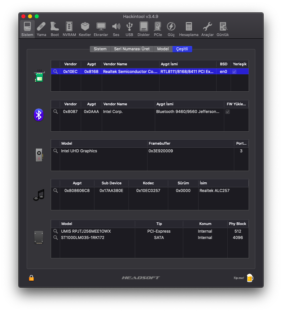This screenshot has height=312, width=282.
Task: Open the PCIe toolbar section
Action: click(x=158, y=29)
